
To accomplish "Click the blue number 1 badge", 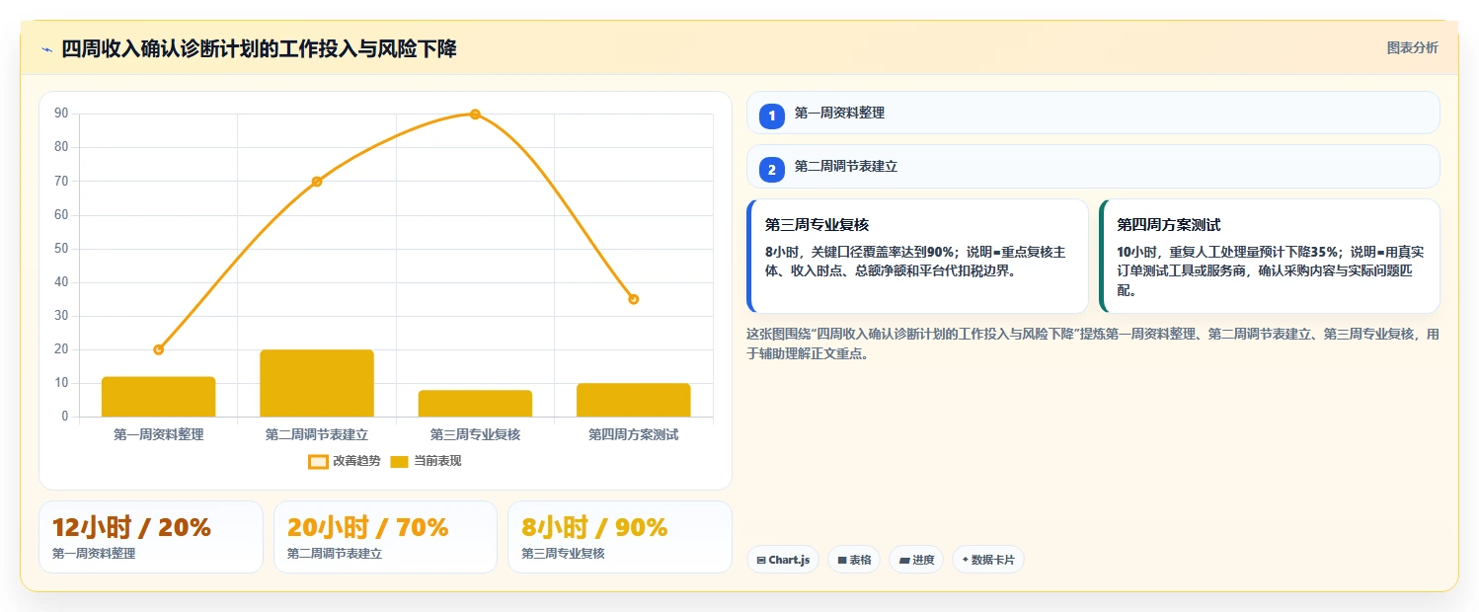I will click(772, 116).
